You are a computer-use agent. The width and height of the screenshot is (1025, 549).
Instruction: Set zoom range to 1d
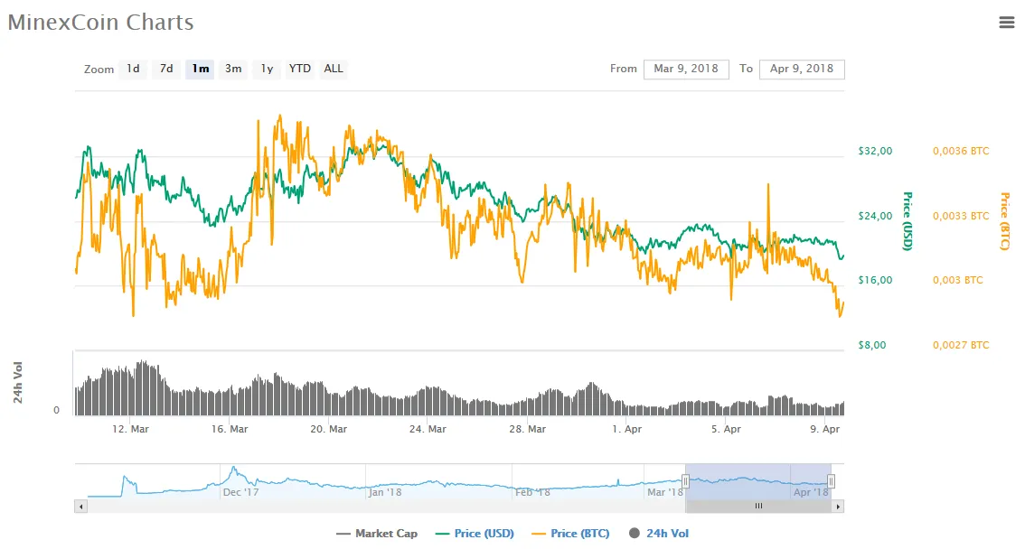click(x=133, y=69)
